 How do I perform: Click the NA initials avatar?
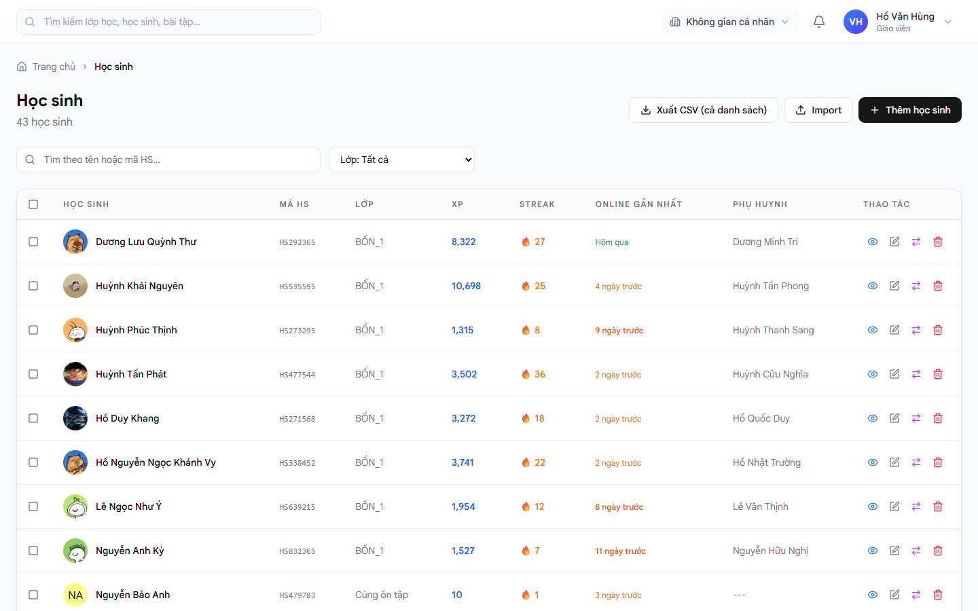pos(75,595)
